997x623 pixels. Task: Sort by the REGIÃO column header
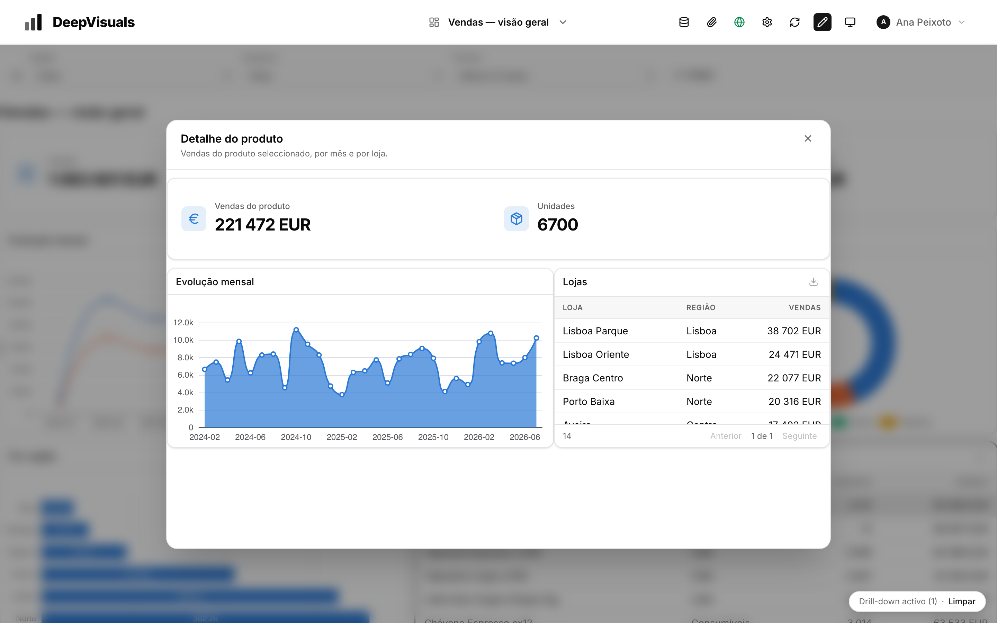701,308
